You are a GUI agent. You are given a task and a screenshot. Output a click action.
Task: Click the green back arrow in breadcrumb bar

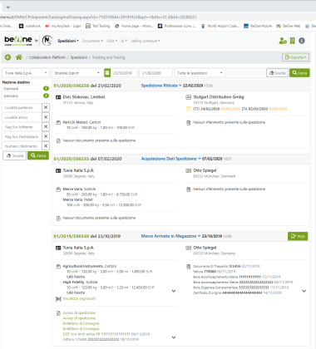pos(7,57)
